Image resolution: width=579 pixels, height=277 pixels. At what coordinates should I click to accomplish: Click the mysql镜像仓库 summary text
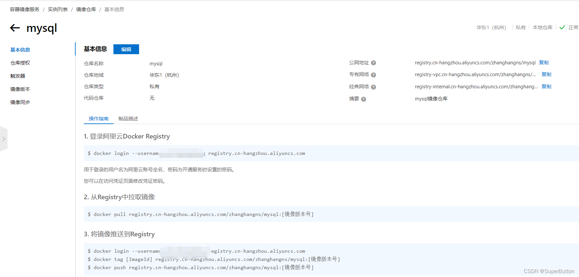(x=431, y=99)
